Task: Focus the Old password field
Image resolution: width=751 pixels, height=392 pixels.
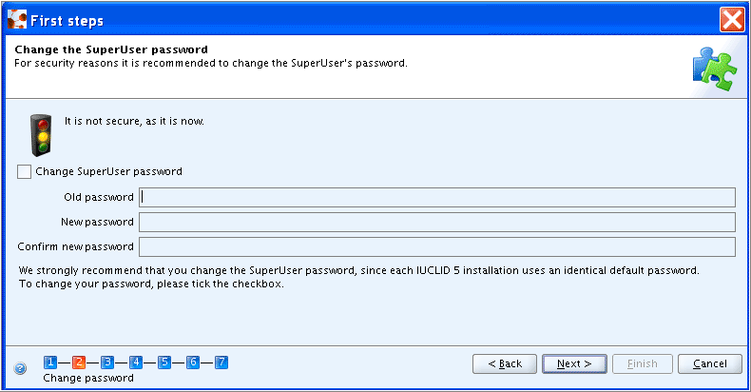Action: point(436,198)
